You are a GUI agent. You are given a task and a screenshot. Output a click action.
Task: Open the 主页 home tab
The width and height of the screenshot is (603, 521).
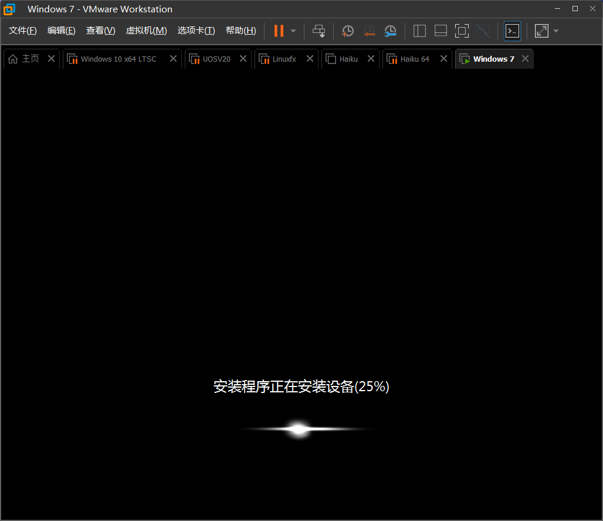(x=28, y=58)
